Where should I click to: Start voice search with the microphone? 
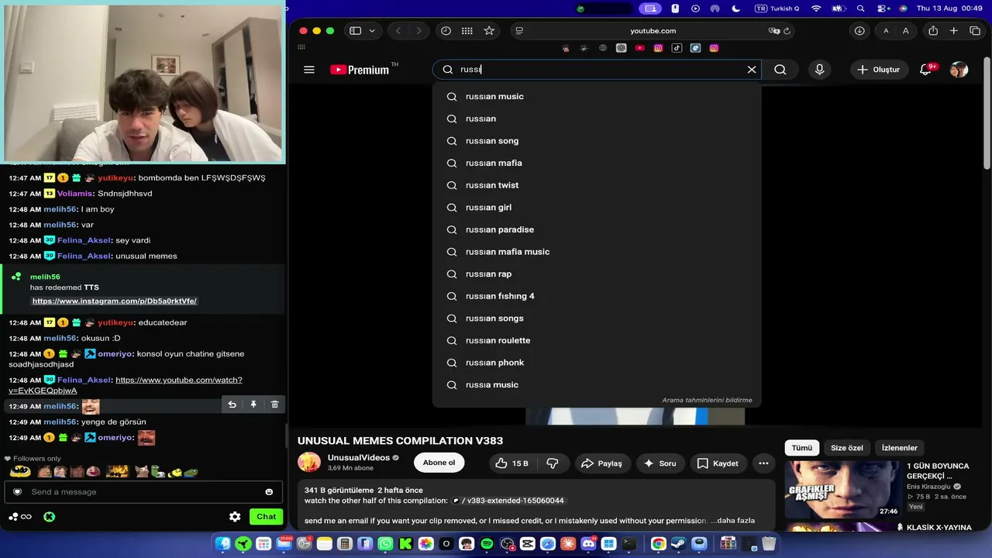coord(819,70)
